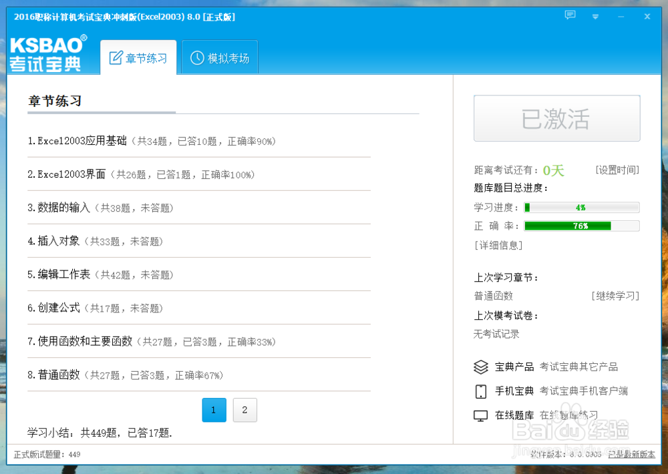Minimize the KSBAO window
Image resolution: width=668 pixels, height=474 pixels.
click(621, 17)
